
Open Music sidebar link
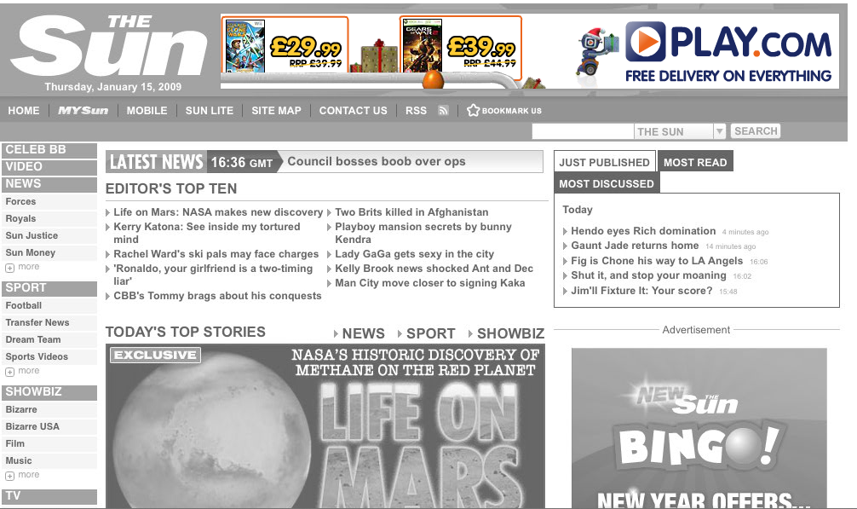click(x=49, y=460)
